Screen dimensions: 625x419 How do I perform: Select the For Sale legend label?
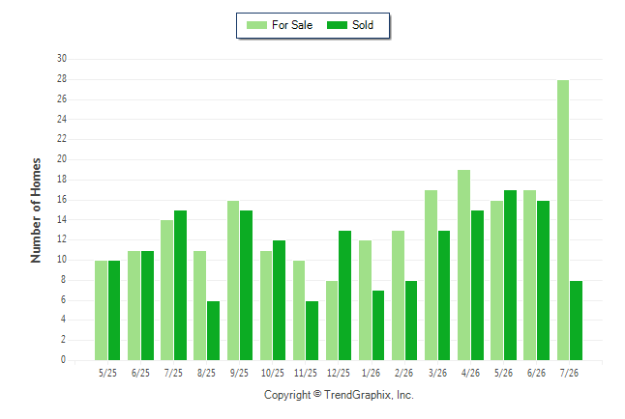pyautogui.click(x=292, y=25)
